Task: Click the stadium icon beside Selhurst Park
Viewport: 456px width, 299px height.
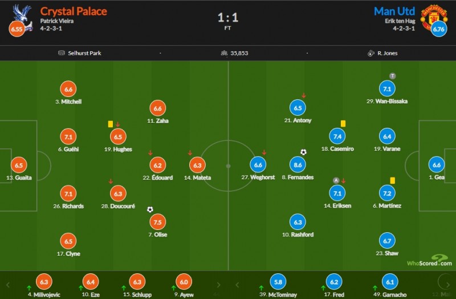Action: pos(62,53)
